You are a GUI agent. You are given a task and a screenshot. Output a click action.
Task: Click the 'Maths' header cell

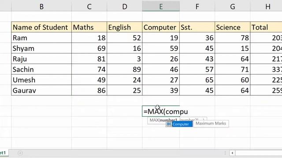(89, 27)
